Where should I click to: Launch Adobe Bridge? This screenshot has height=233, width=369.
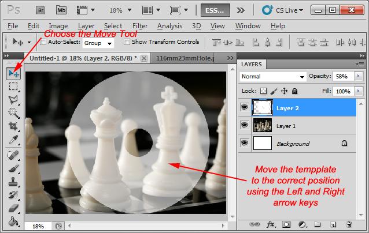40,10
